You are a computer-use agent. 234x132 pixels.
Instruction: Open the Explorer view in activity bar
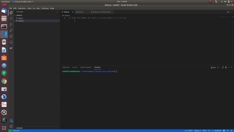coord(11,13)
